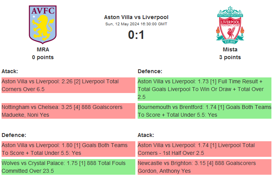Select the Bournemouth vs Brentford bet
The height and width of the screenshot is (179, 273).
tap(204, 111)
